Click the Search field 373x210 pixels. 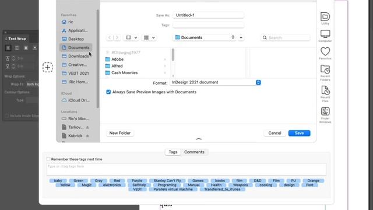[x=286, y=37]
